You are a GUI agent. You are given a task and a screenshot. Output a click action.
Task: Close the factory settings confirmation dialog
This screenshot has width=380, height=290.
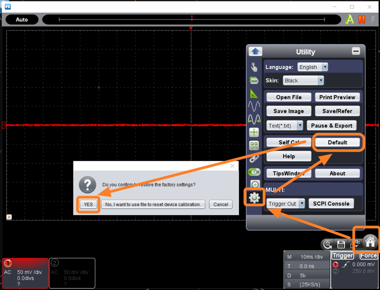click(232, 166)
